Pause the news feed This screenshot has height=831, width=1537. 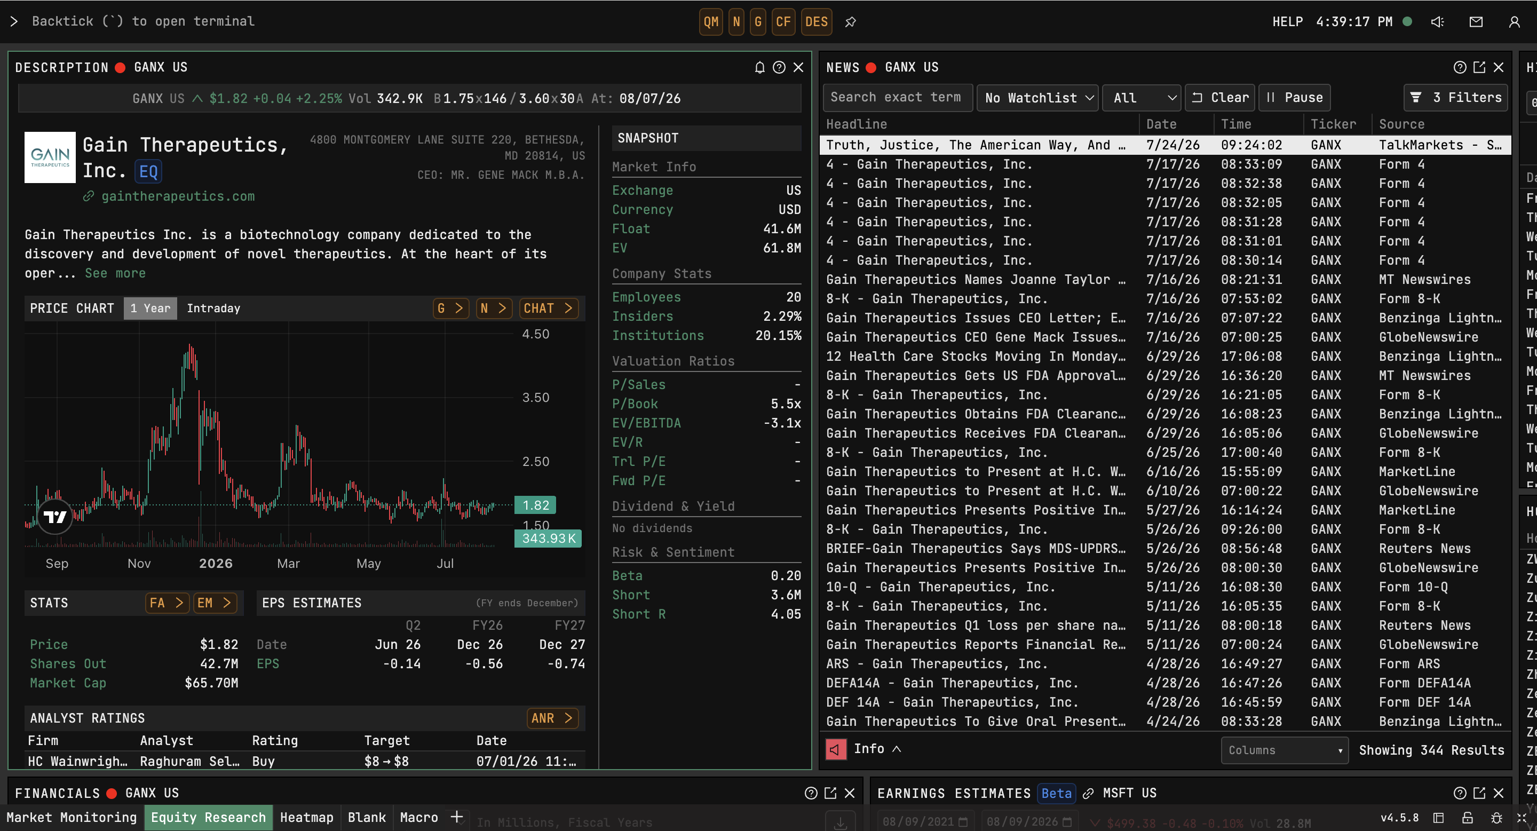click(x=1294, y=97)
